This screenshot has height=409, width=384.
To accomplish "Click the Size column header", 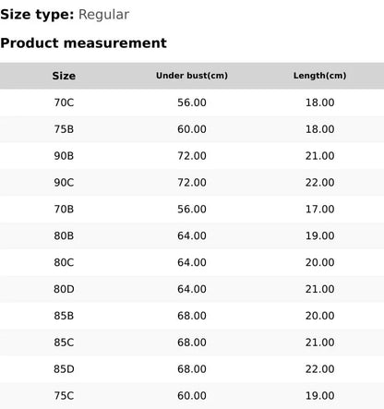I will pyautogui.click(x=64, y=76).
